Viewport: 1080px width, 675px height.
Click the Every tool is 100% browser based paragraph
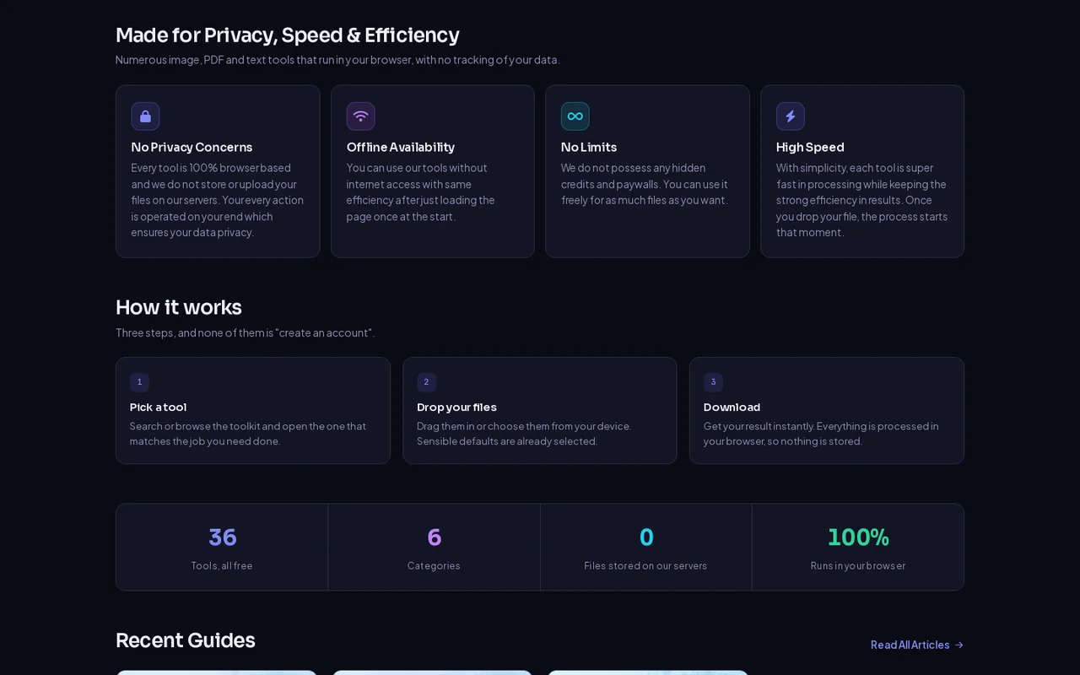[218, 200]
